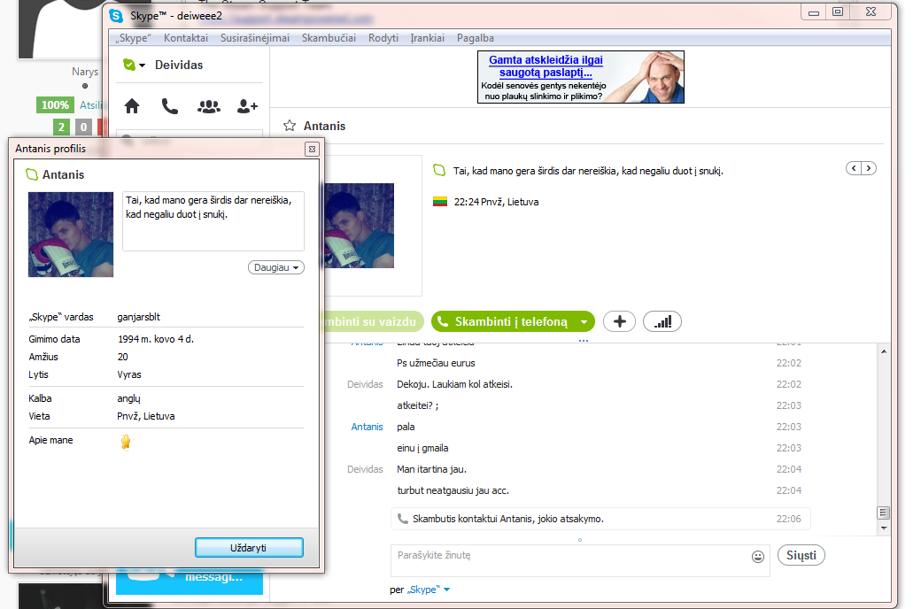Click message 'Man itartina jau.'
This screenshot has height=609, width=921.
point(432,469)
